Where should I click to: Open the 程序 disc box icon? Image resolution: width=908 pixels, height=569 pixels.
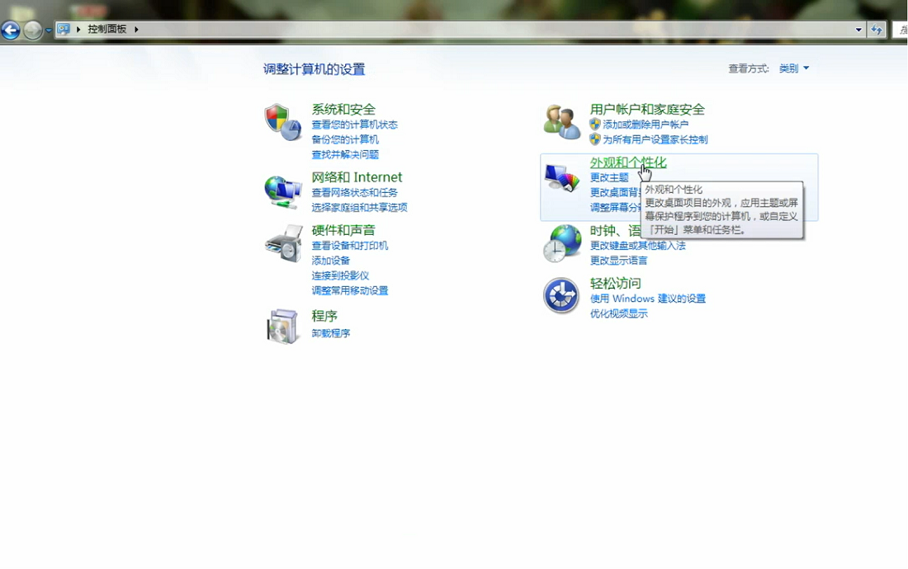283,326
